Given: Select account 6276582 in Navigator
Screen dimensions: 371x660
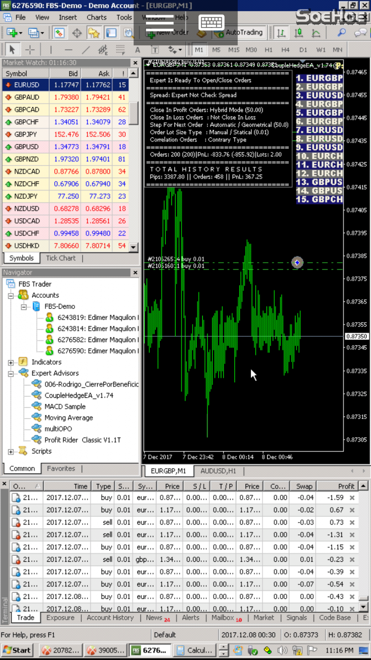Looking at the screenshot, I should click(98, 340).
